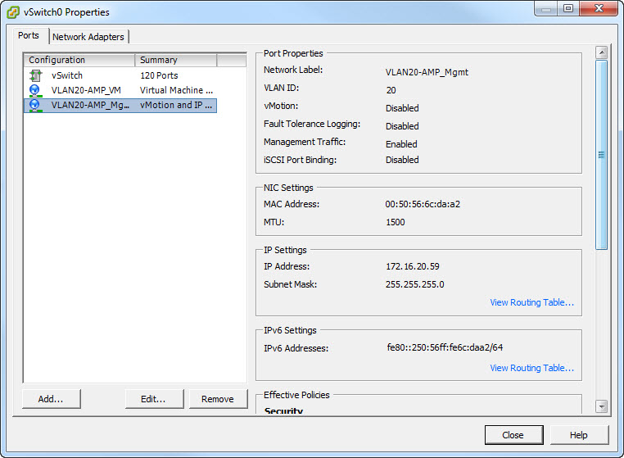Image resolution: width=624 pixels, height=458 pixels.
Task: Click the MAC address 00:50:56:6c:da:a2
Action: tap(423, 204)
